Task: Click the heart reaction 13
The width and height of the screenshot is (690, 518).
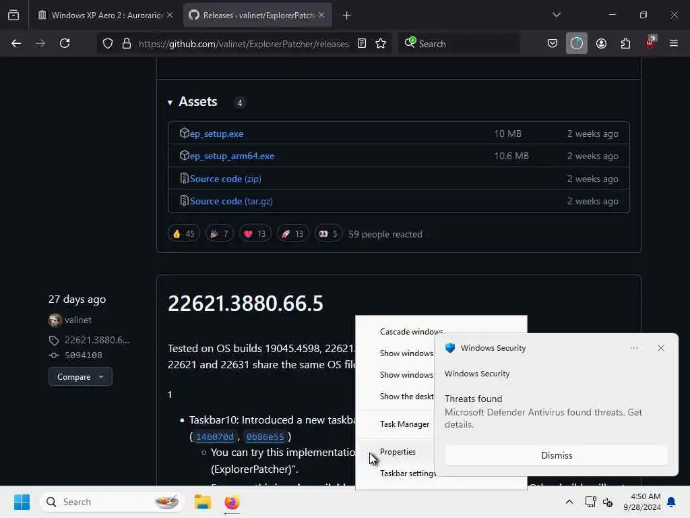Action: tap(255, 234)
